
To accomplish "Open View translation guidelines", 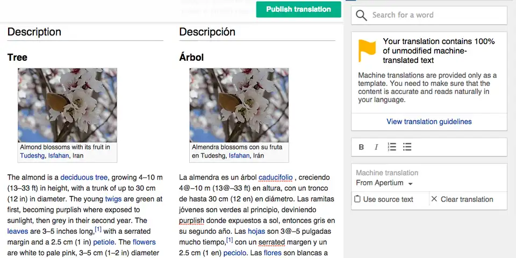I will coord(429,121).
